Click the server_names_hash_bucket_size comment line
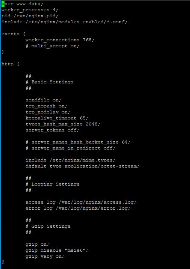 point(78,142)
